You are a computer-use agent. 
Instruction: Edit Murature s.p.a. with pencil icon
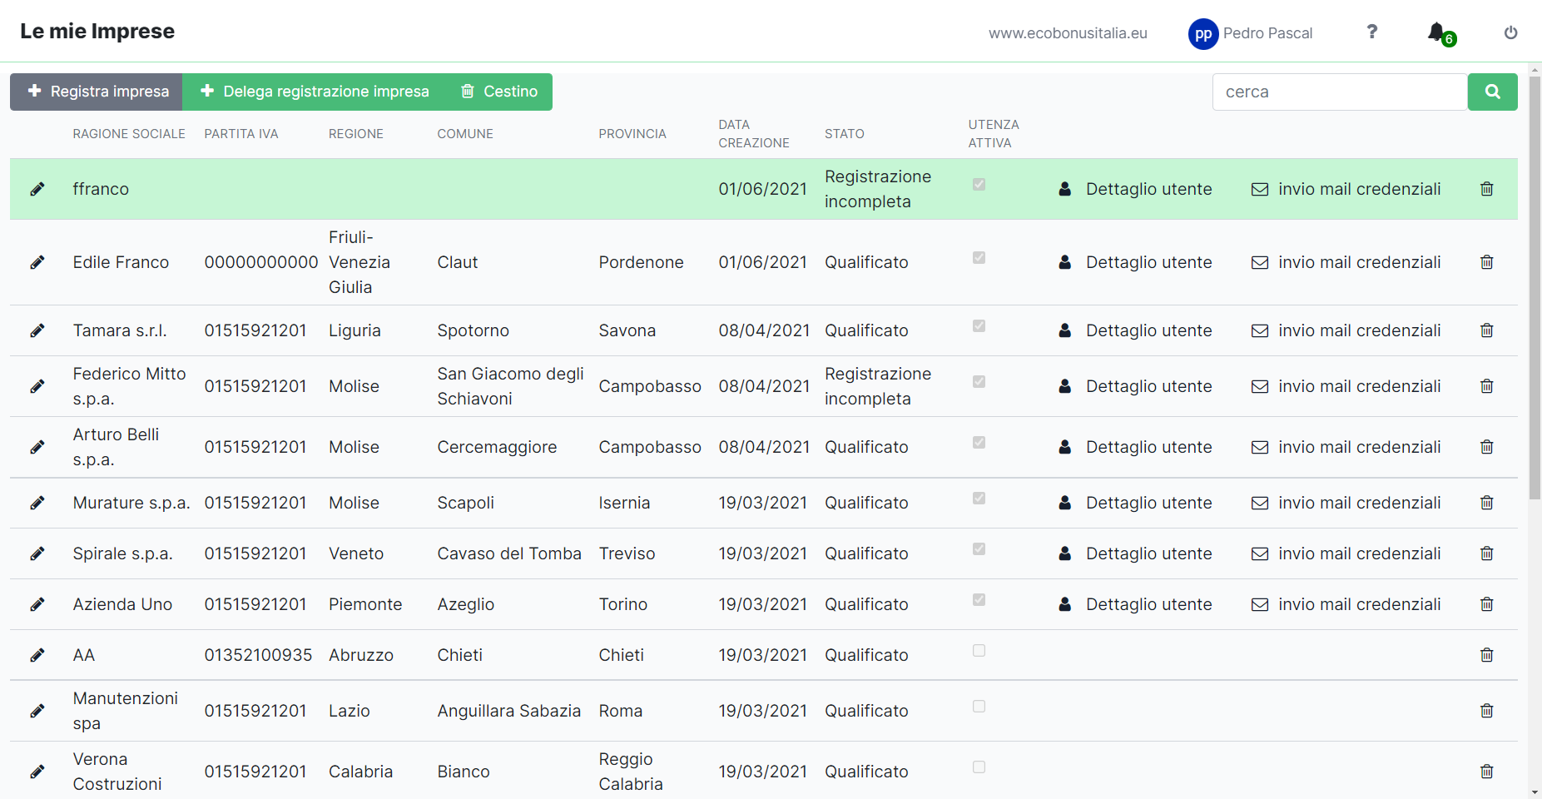[37, 503]
